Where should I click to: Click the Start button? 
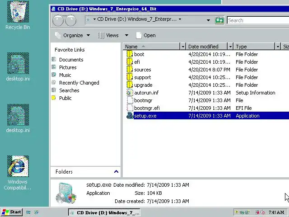[x=12, y=212]
